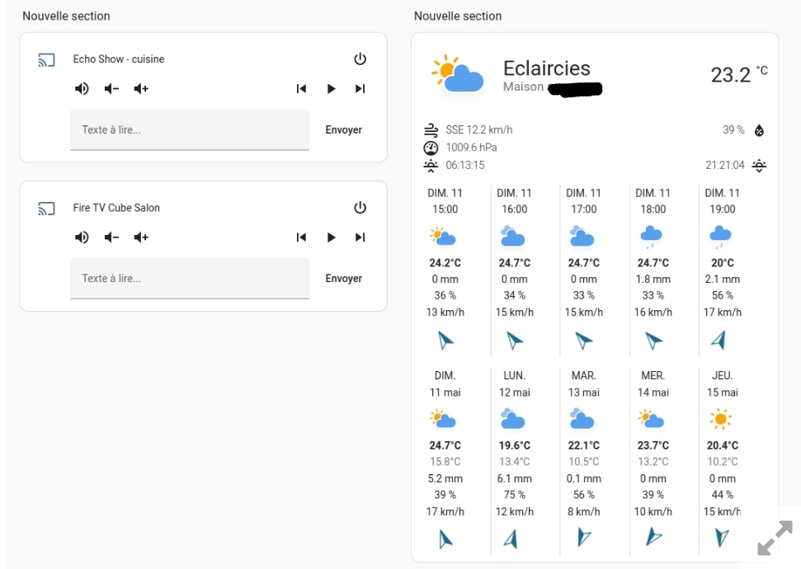The height and width of the screenshot is (569, 801).
Task: Click the wind direction arrow under 19:00
Action: [x=719, y=341]
